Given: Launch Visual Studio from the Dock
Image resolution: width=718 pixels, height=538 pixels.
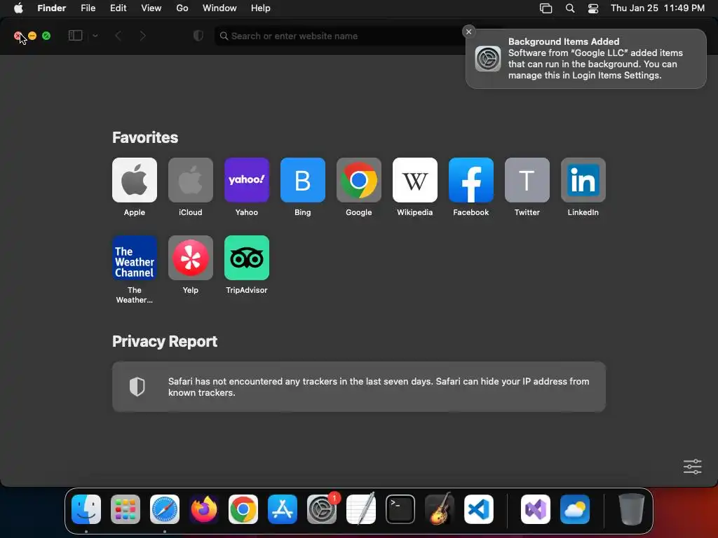Looking at the screenshot, I should [536, 509].
